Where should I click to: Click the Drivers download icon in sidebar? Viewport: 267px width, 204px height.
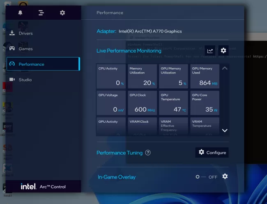point(12,33)
